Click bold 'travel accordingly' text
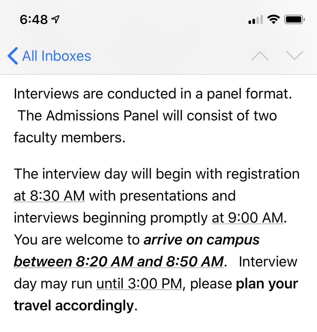317x332 pixels. [74, 305]
